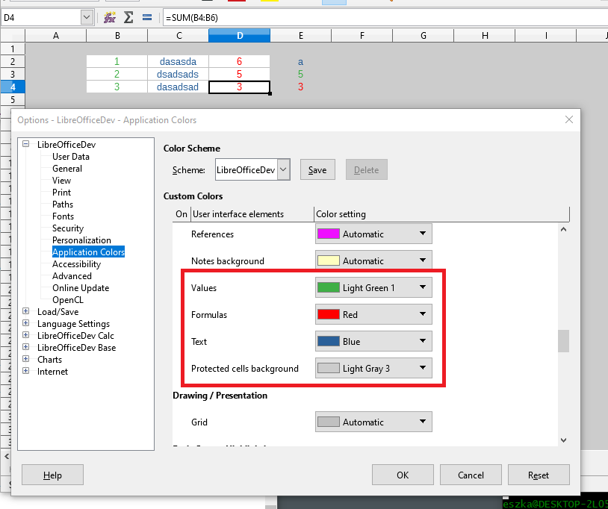The image size is (608, 509).
Task: Open the Name Box dropdown
Action: click(x=87, y=16)
